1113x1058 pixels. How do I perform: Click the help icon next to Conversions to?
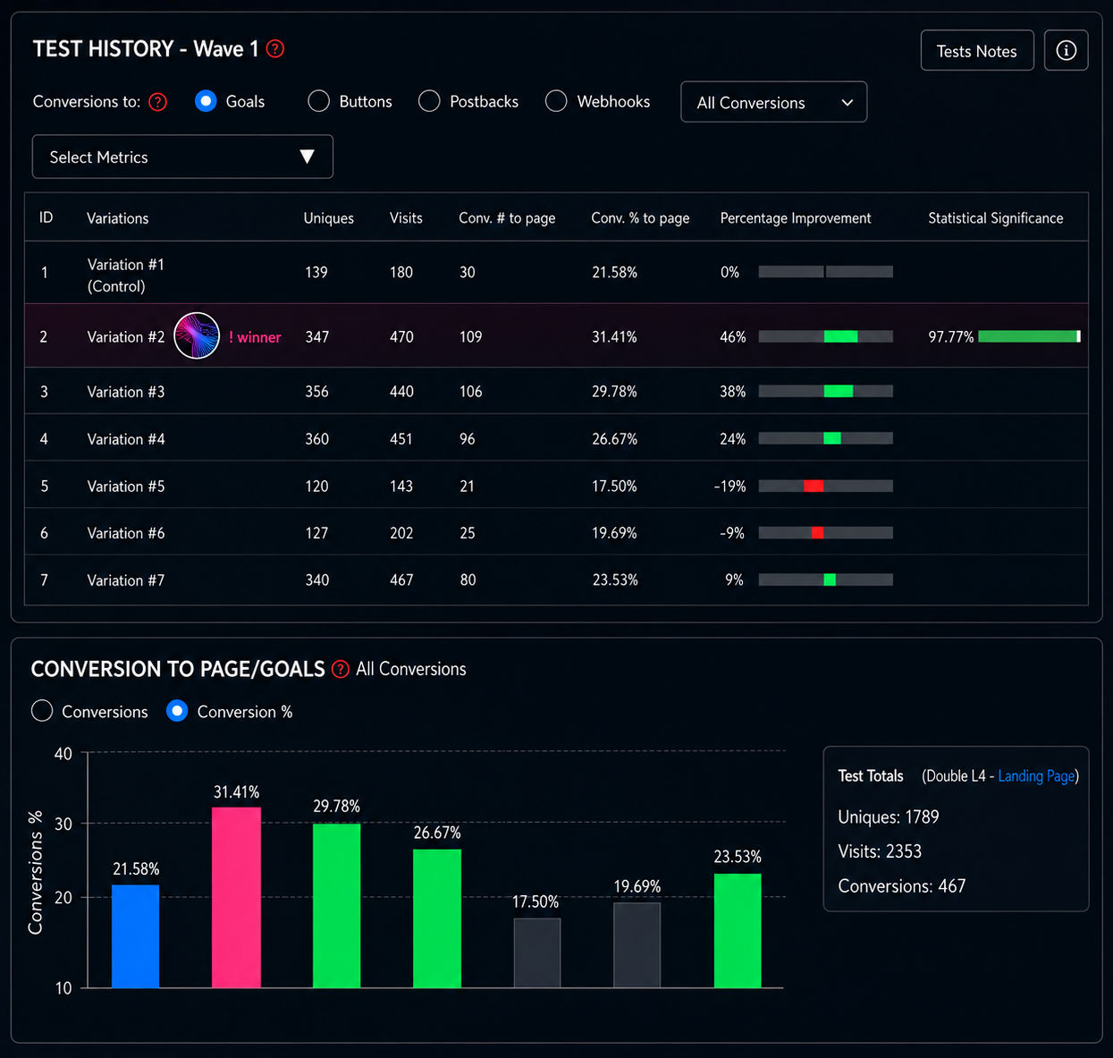[x=158, y=102]
